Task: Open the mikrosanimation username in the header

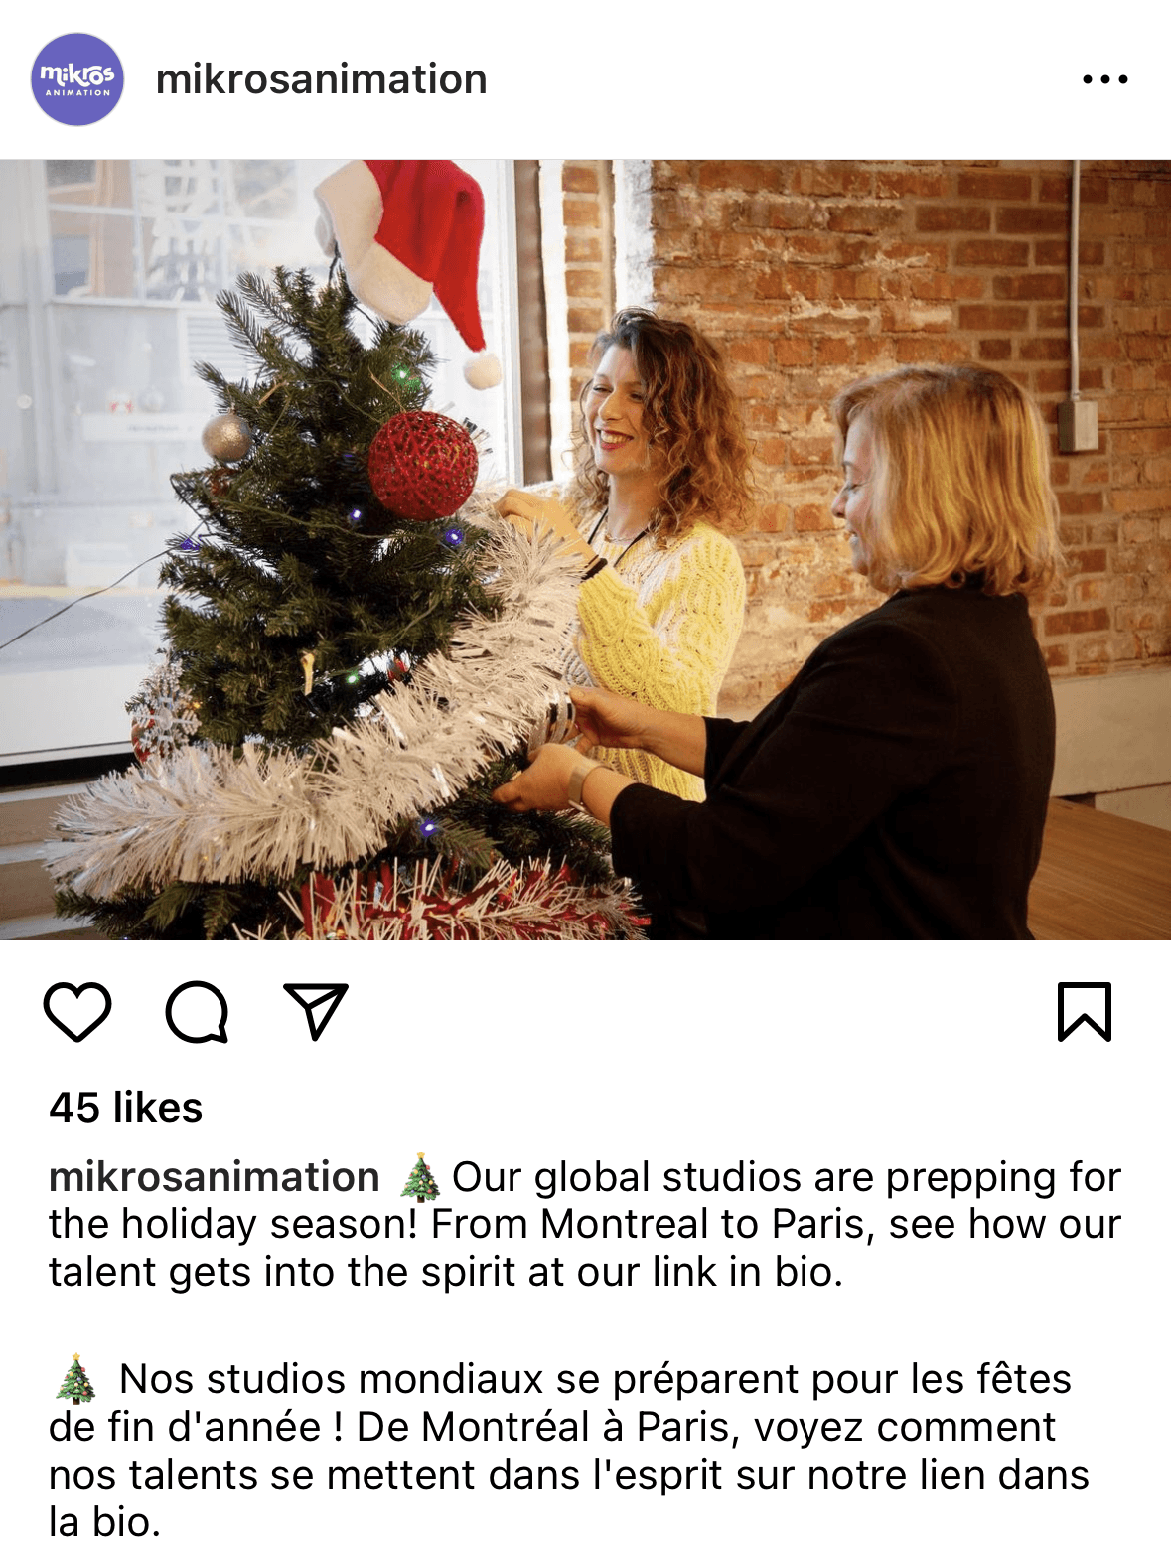Action: [x=322, y=79]
